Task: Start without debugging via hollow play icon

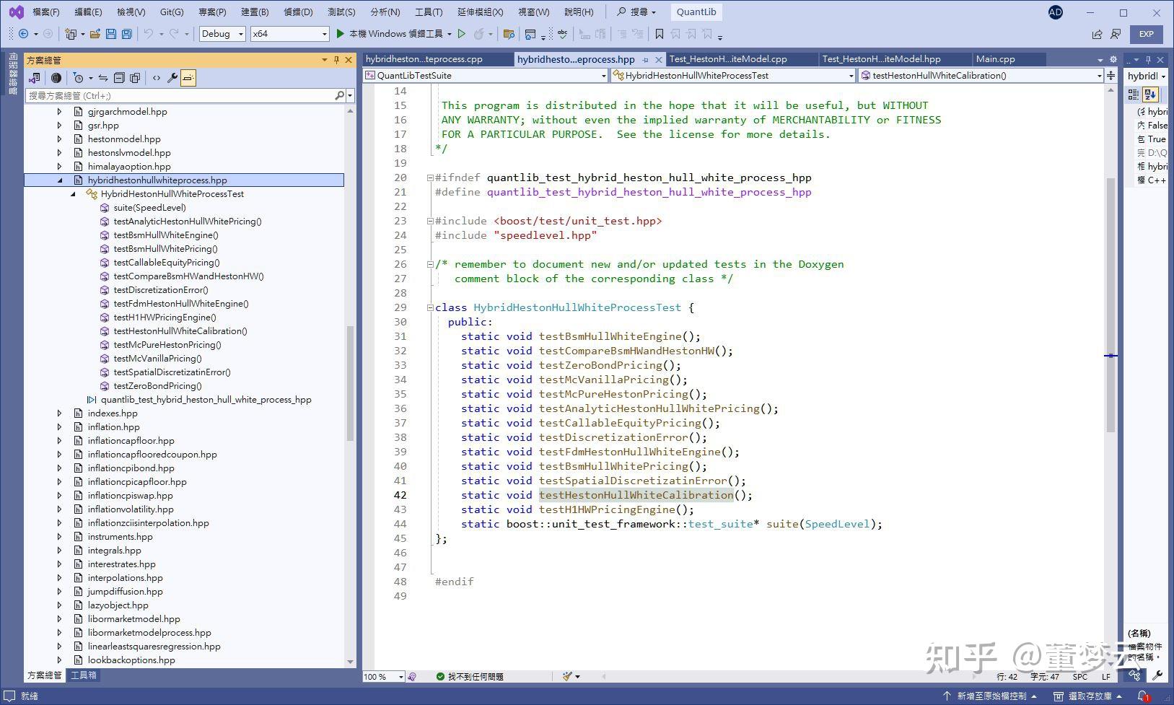Action: click(462, 34)
